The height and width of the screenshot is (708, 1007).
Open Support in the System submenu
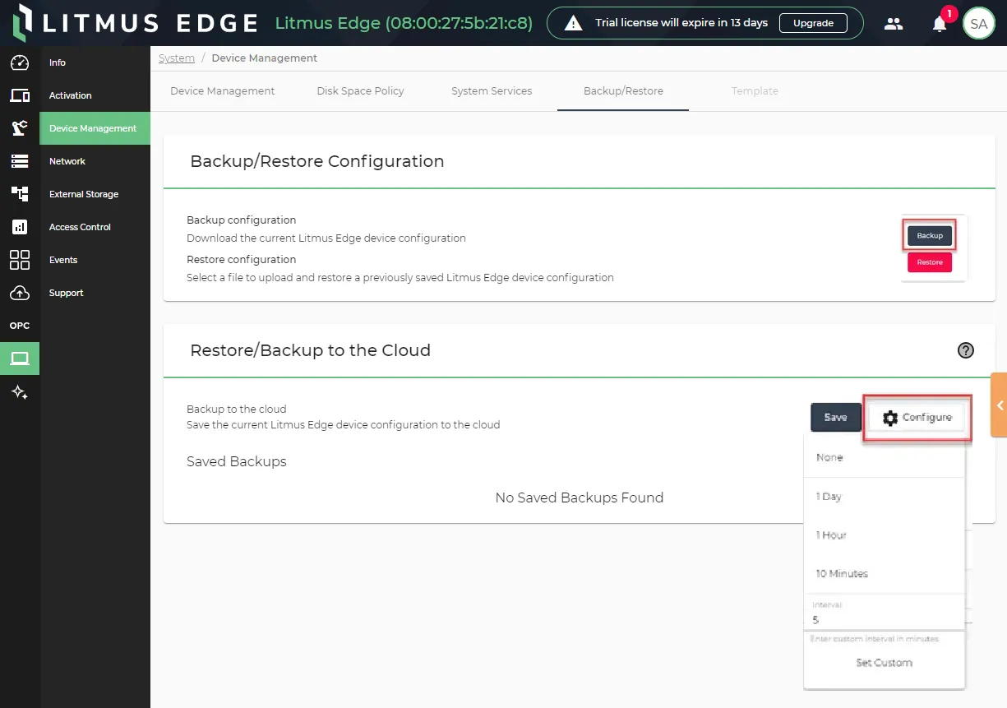point(95,293)
